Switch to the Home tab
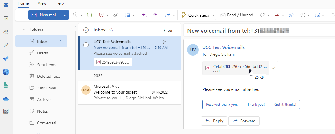The height and width of the screenshot is (134, 335). pyautogui.click(x=23, y=3)
